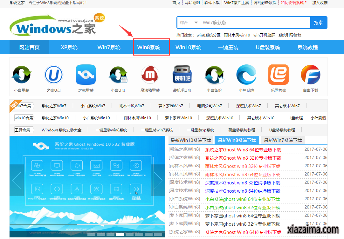Click the 加入收藏 link
The image size is (344, 239).
[320, 3]
